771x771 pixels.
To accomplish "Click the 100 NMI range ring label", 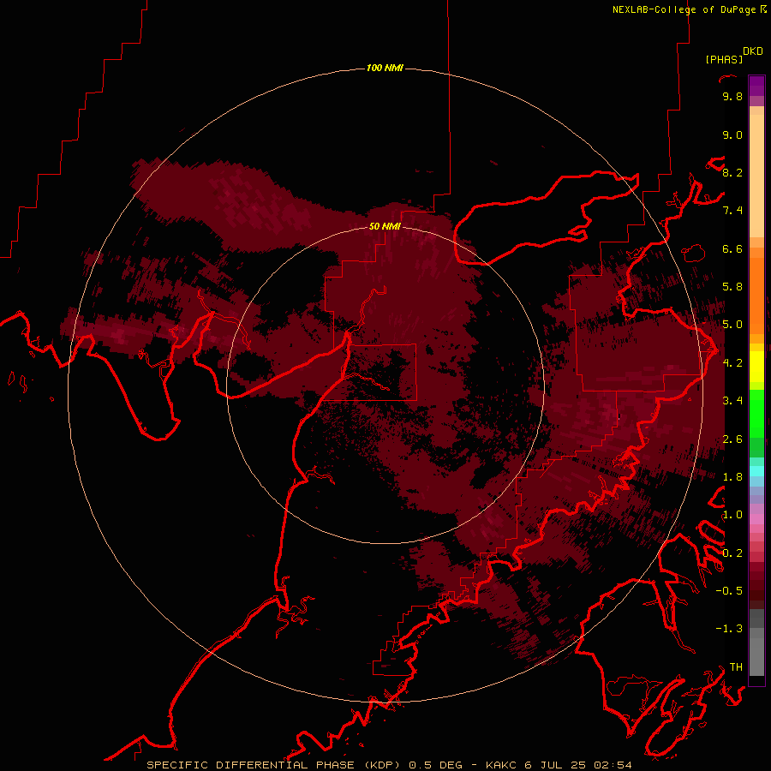I will point(385,68).
